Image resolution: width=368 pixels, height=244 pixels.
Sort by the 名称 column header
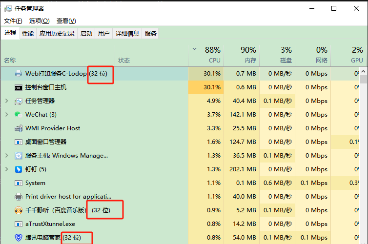click(x=58, y=56)
